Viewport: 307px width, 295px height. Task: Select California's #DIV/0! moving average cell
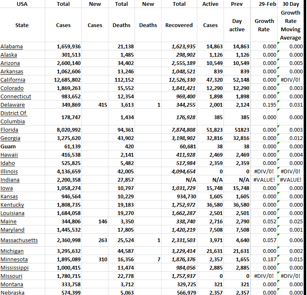[291, 80]
